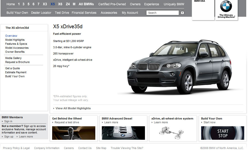The width and height of the screenshot is (248, 153).
Task: Open the BMW Advanced Diesel engine thumbnail
Action: [123, 133]
